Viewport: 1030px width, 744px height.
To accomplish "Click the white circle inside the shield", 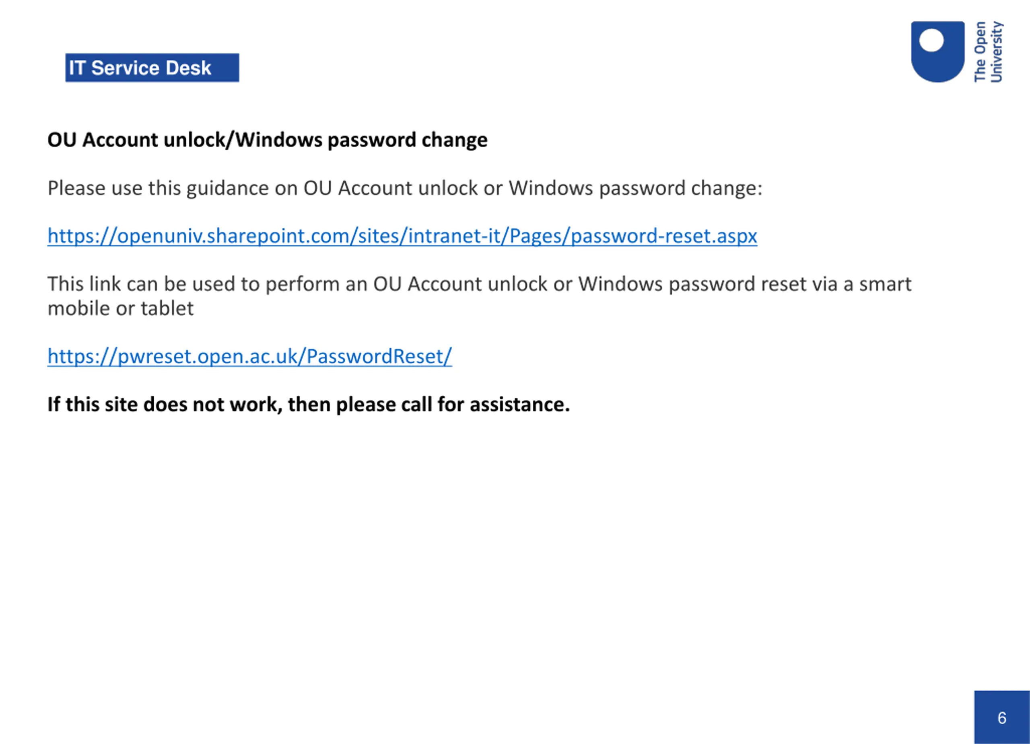I will [x=931, y=40].
